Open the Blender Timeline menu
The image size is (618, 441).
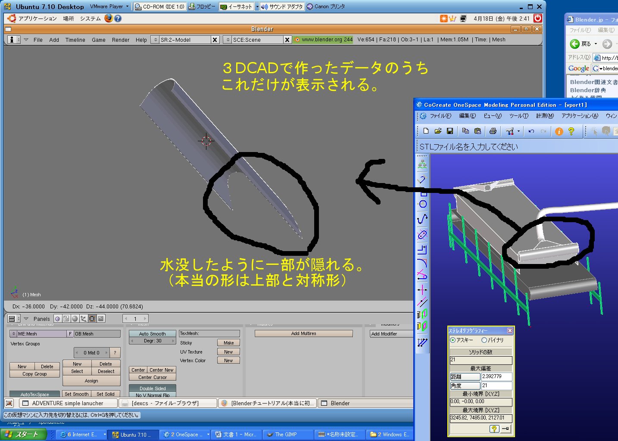pos(75,40)
